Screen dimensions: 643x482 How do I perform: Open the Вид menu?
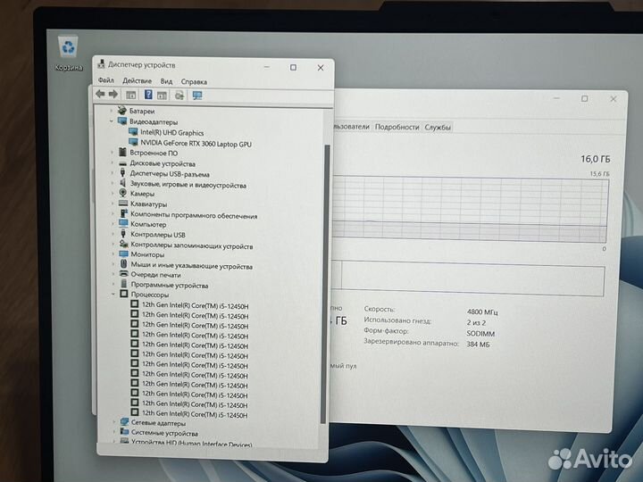point(166,81)
